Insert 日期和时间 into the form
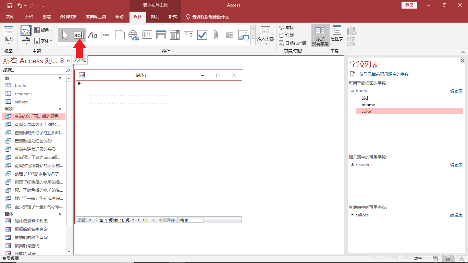Screen dimensions: 468x263 click(293, 43)
